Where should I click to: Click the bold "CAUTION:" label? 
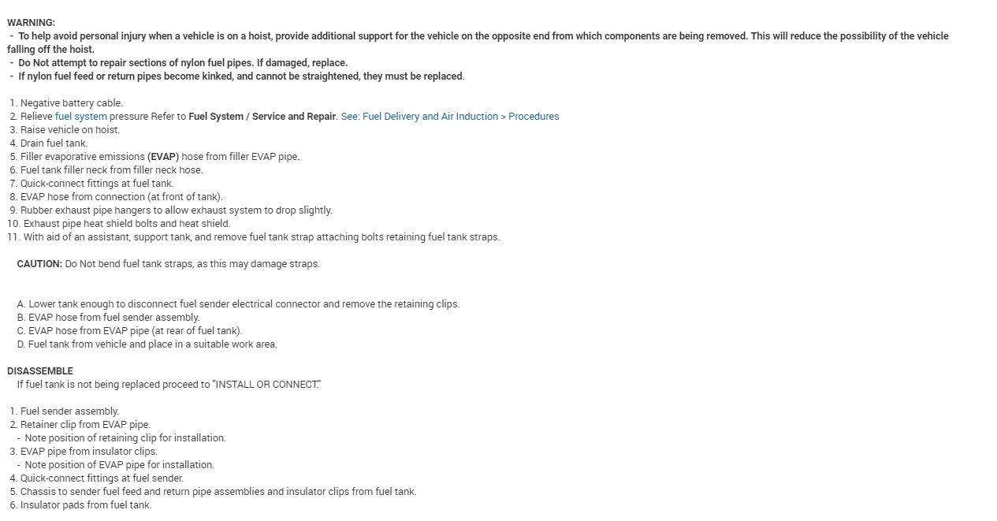click(39, 264)
